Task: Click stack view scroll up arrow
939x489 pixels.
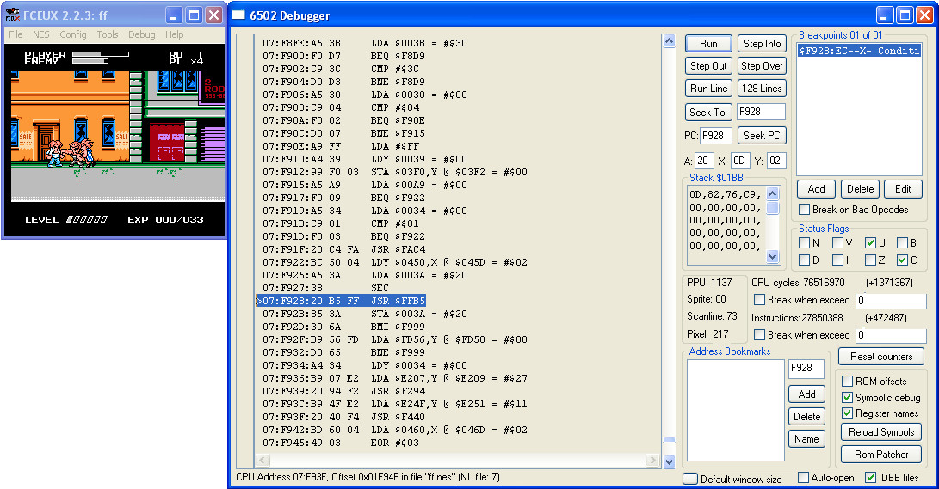Action: point(773,193)
